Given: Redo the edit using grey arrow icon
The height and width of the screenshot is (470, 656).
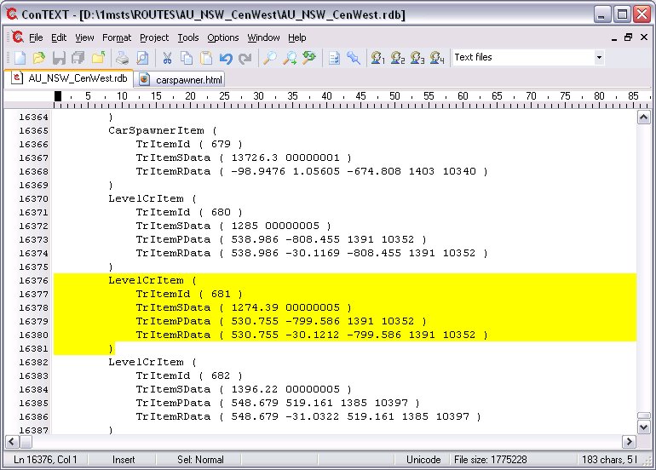Looking at the screenshot, I should click(245, 58).
